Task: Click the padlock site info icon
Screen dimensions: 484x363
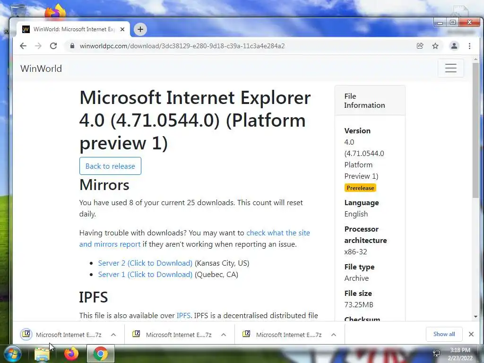Action: tap(72, 46)
